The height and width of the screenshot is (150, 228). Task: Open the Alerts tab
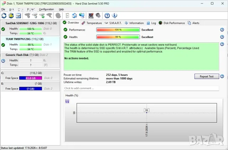click(x=193, y=23)
